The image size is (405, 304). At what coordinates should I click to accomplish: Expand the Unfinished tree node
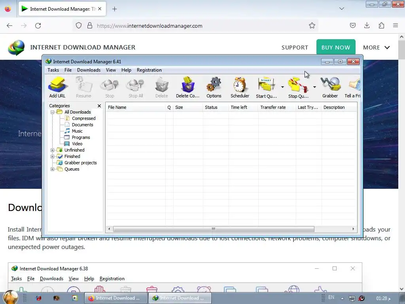point(53,150)
